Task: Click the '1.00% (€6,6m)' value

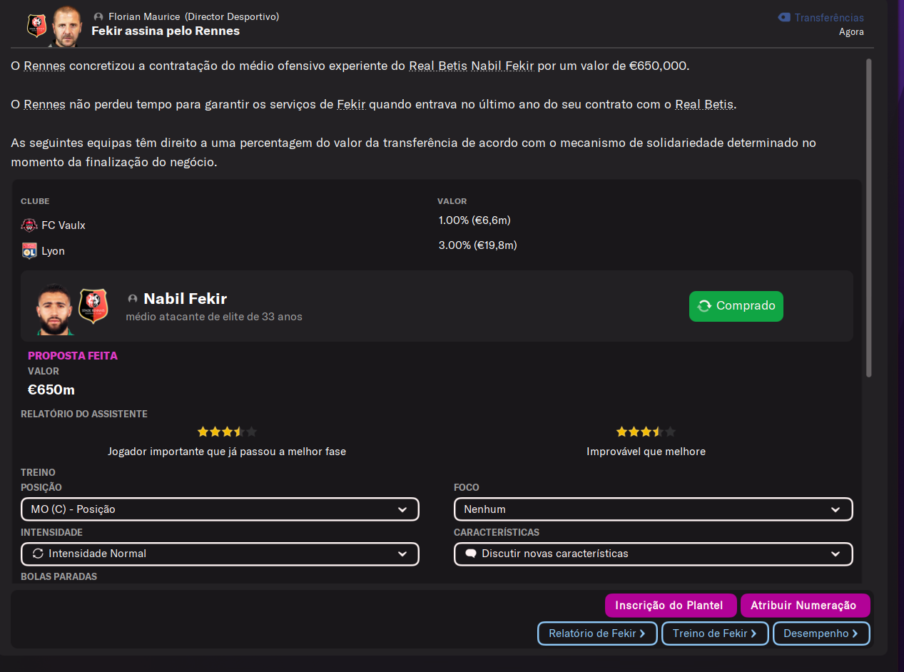Action: (x=474, y=220)
